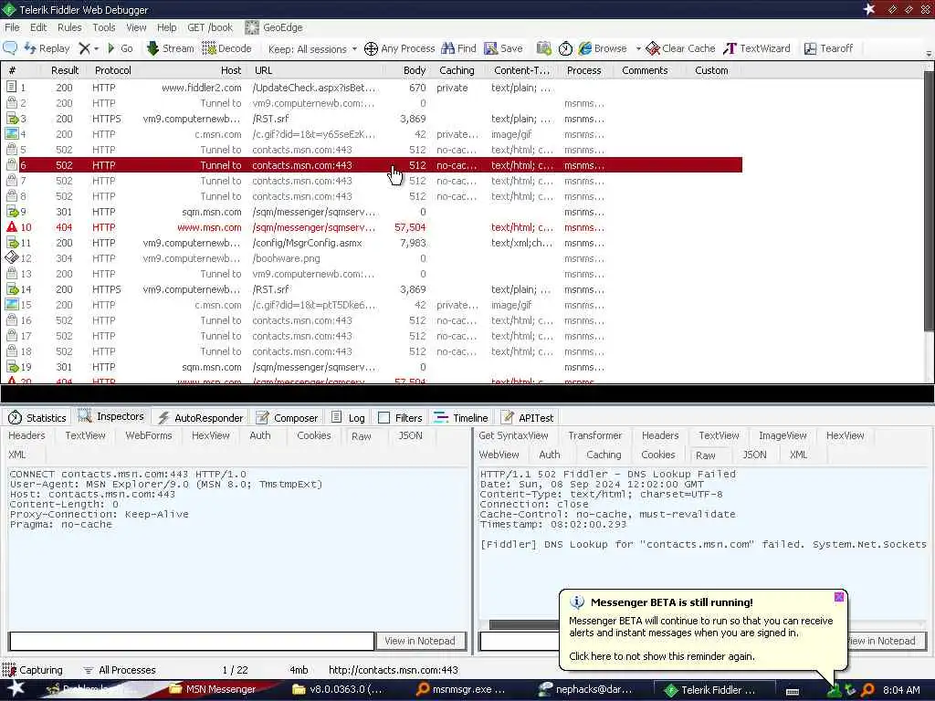Open v8.0.0363.0 folder taskbar item
Viewport: 935px width, 701px height.
coord(338,690)
